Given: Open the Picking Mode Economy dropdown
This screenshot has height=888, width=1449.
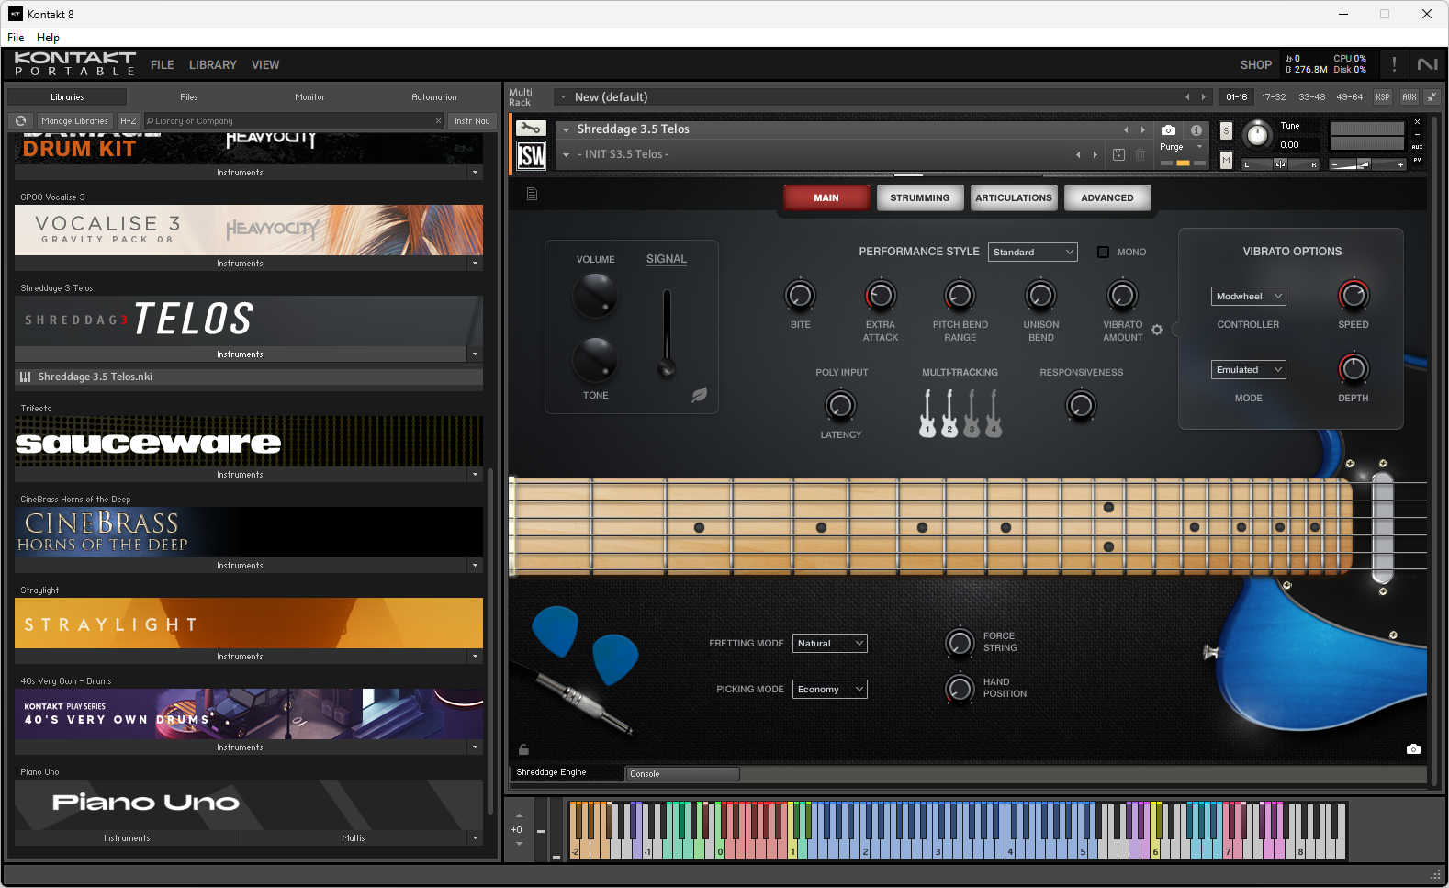Looking at the screenshot, I should pyautogui.click(x=830, y=690).
